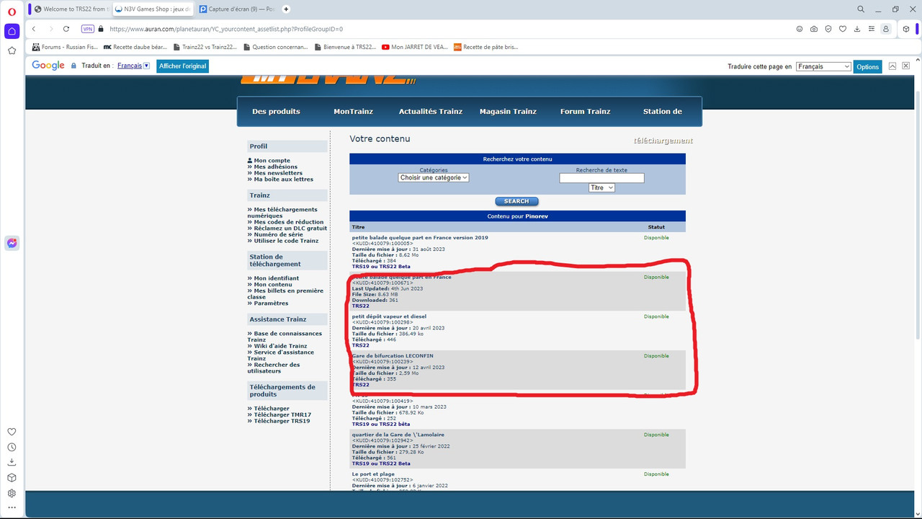Open downloads panel in the sidebar

pyautogui.click(x=12, y=462)
